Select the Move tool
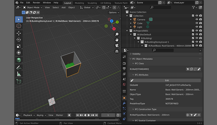The width and height of the screenshot is (217, 125). pyautogui.click(x=19, y=33)
